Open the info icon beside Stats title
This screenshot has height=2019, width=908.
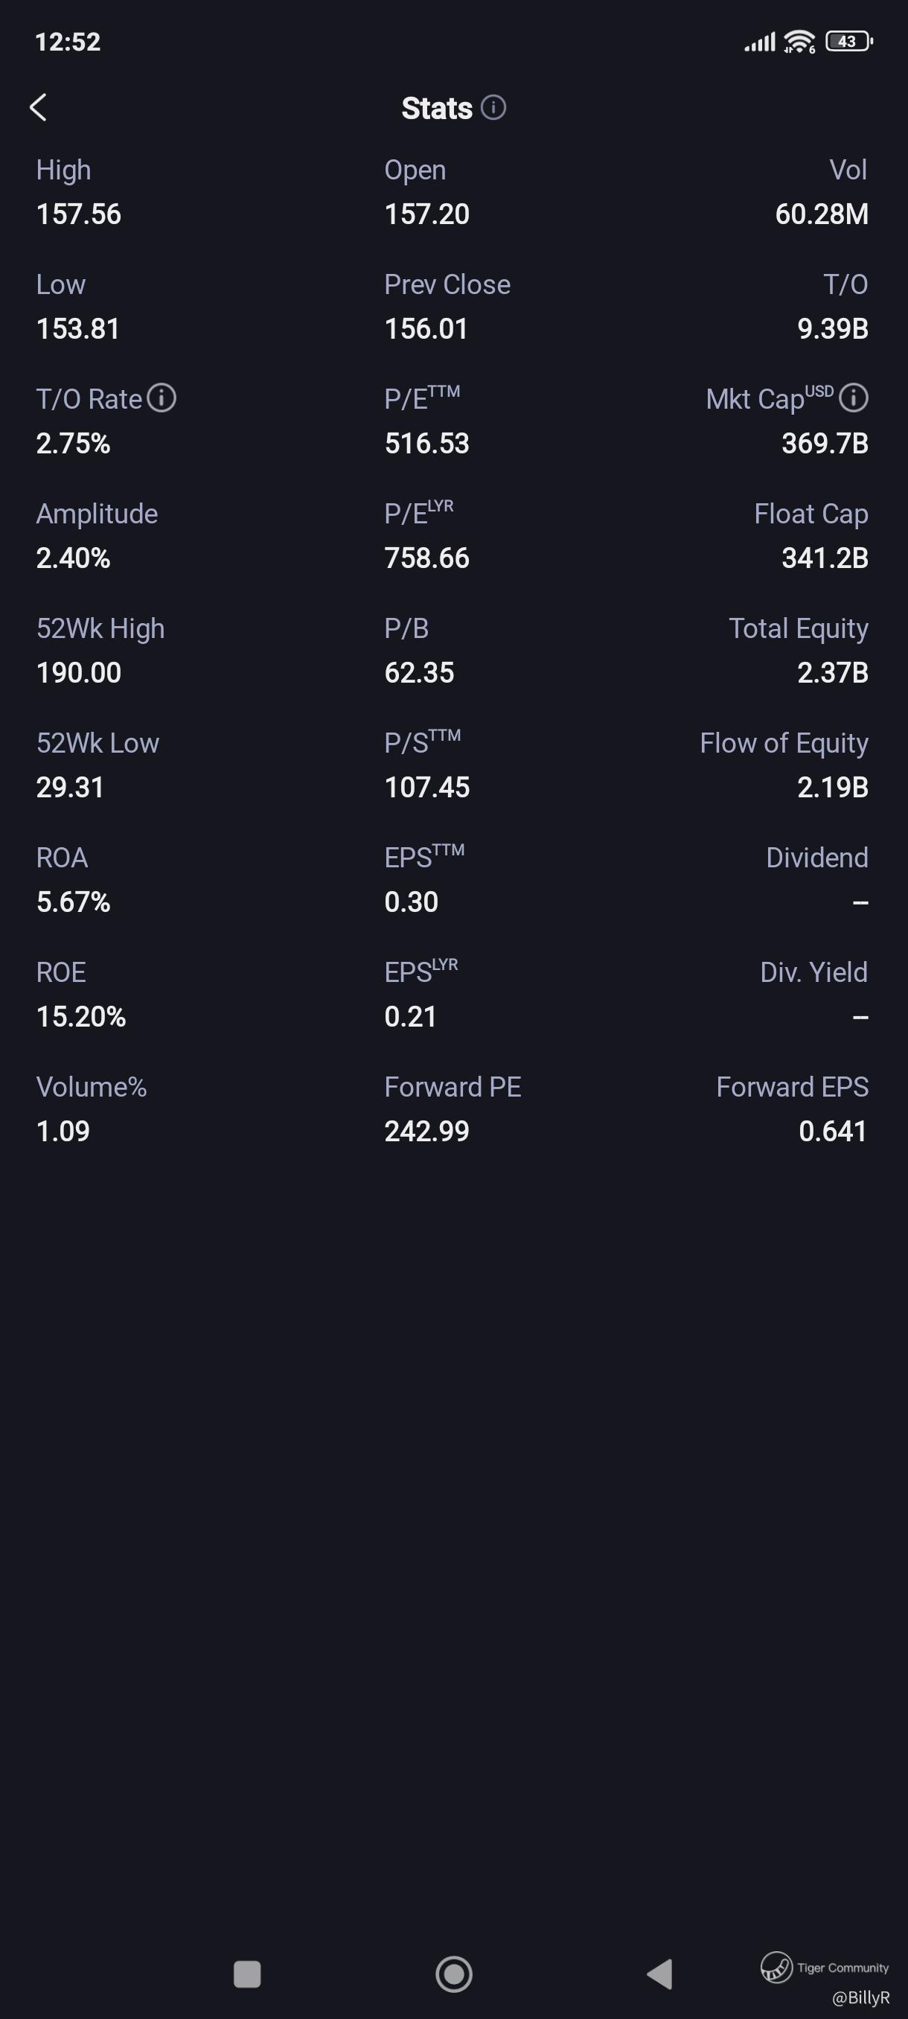(493, 107)
